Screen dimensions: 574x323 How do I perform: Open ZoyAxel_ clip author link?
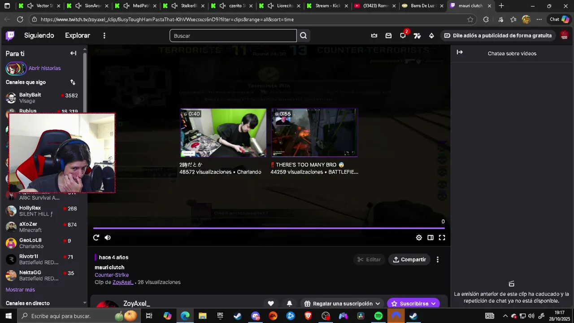pos(122,282)
